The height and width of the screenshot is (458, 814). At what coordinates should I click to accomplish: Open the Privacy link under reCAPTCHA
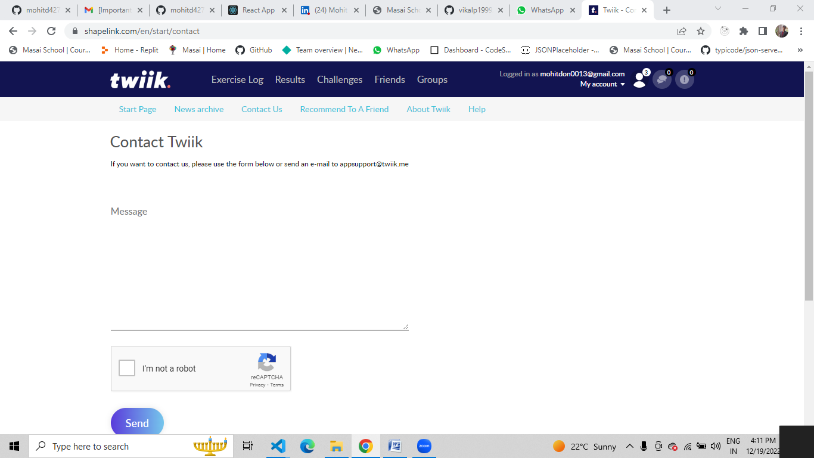257,385
